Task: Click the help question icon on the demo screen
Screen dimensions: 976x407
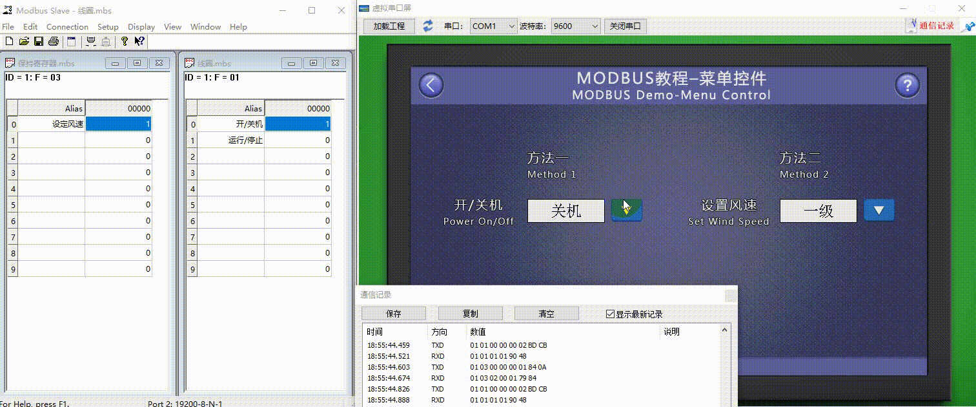Action: click(x=907, y=85)
